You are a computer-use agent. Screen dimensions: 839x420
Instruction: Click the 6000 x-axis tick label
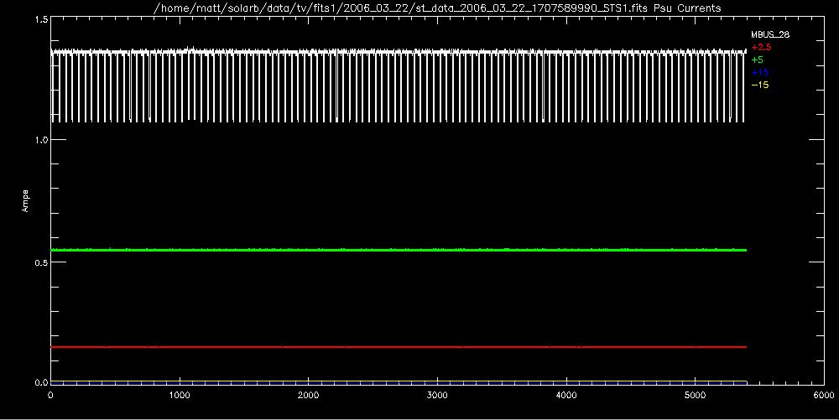[x=824, y=396]
